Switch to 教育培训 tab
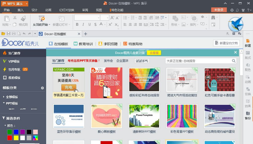The height and width of the screenshot is (144, 253). tap(83, 44)
